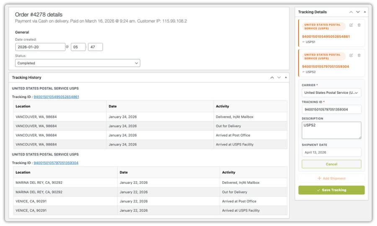Click the Save Tracking button
This screenshot has height=226, width=377.
coord(331,190)
